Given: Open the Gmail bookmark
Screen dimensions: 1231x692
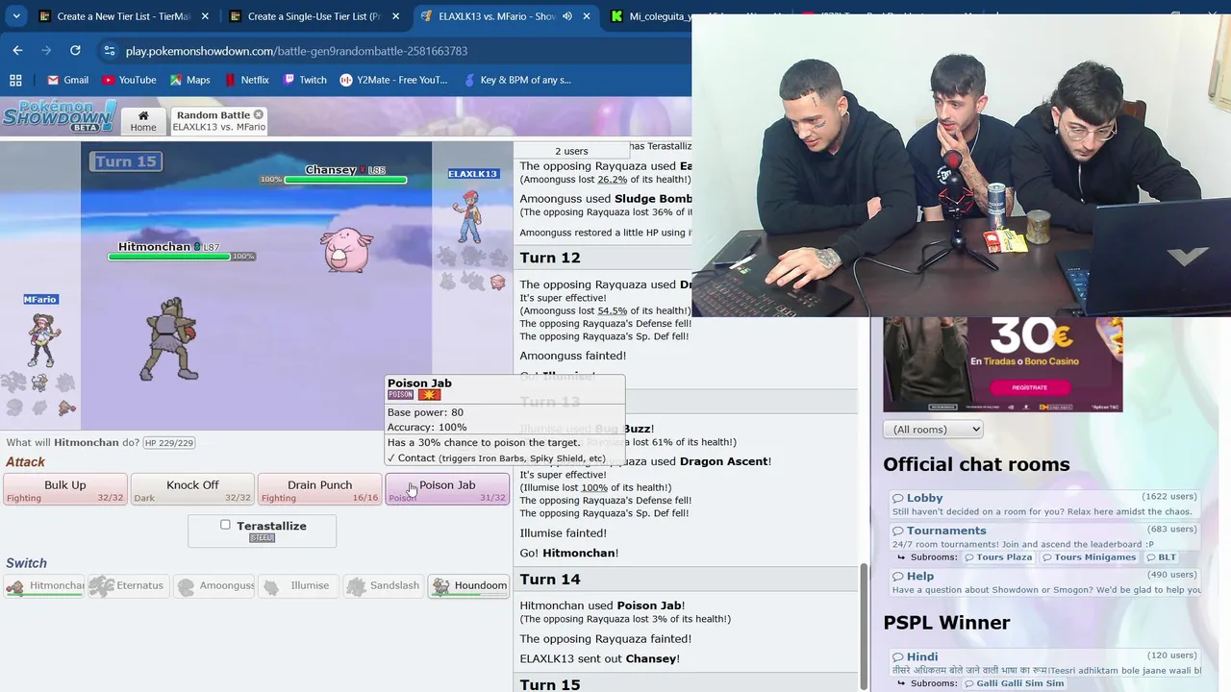Looking at the screenshot, I should coord(67,80).
